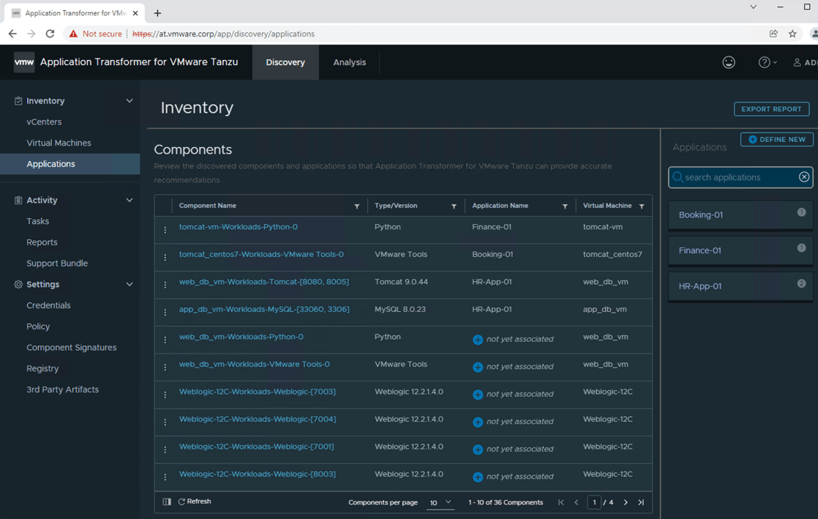Open the kebab menu for tomcat-vm-Workloads-Python-0
The width and height of the screenshot is (818, 519).
[165, 227]
